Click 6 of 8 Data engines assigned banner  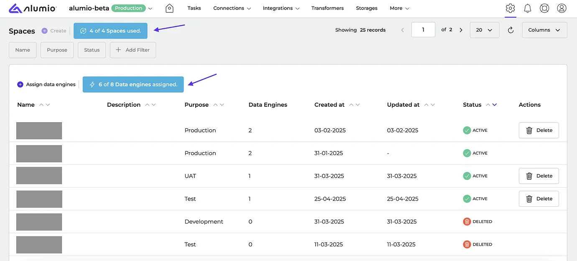coord(133,84)
